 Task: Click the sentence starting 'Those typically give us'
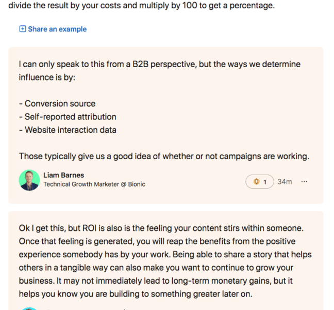coord(164,157)
